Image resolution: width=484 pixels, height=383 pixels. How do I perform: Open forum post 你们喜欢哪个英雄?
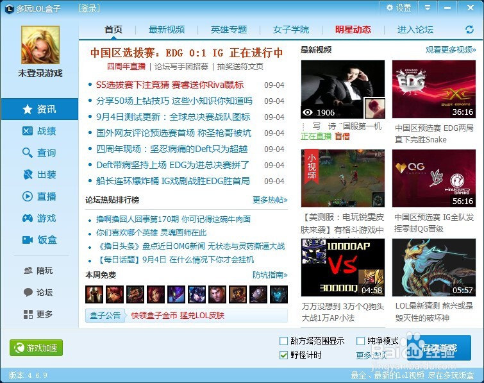[x=151, y=233]
